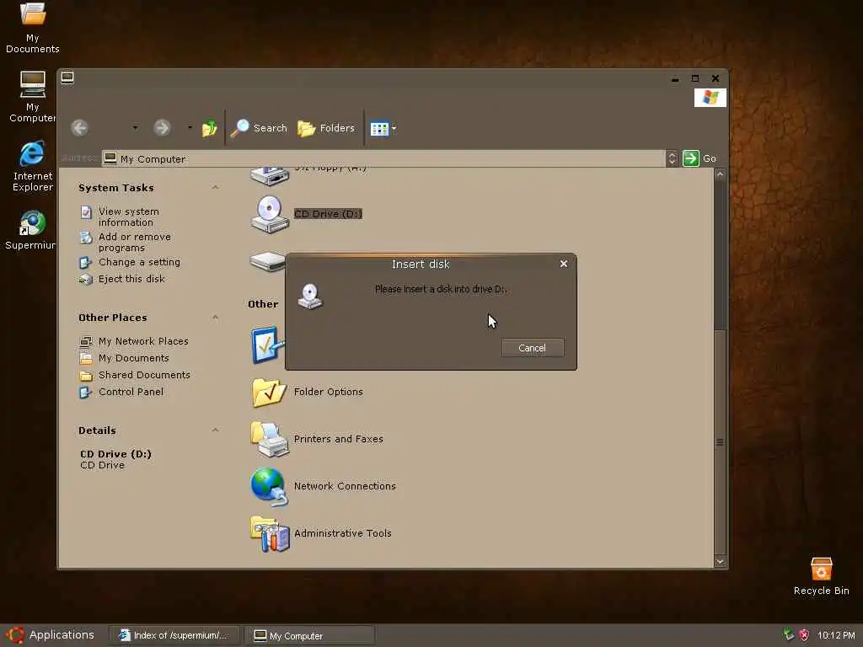Click the red shield tray icon
This screenshot has width=863, height=647.
click(x=804, y=635)
